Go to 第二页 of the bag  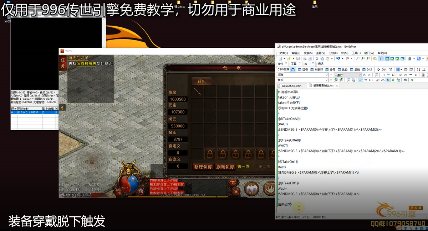click(265, 167)
